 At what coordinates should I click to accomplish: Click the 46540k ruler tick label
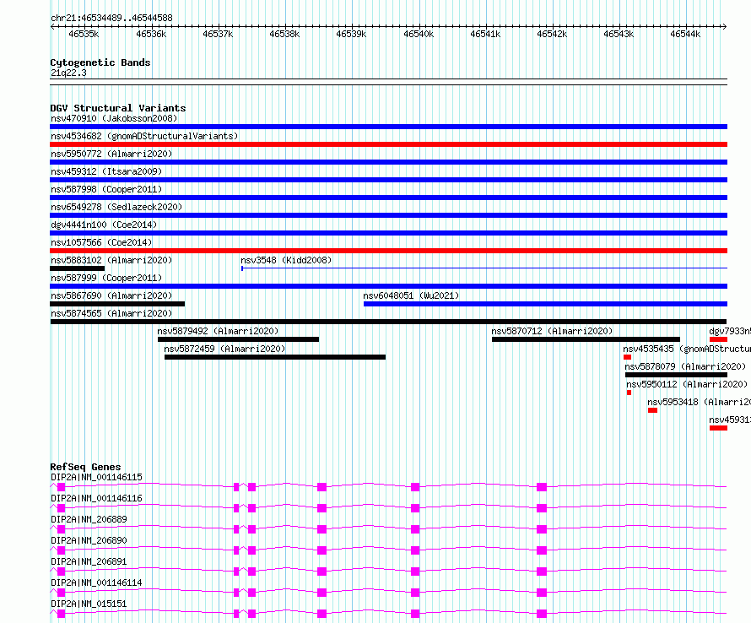click(419, 34)
